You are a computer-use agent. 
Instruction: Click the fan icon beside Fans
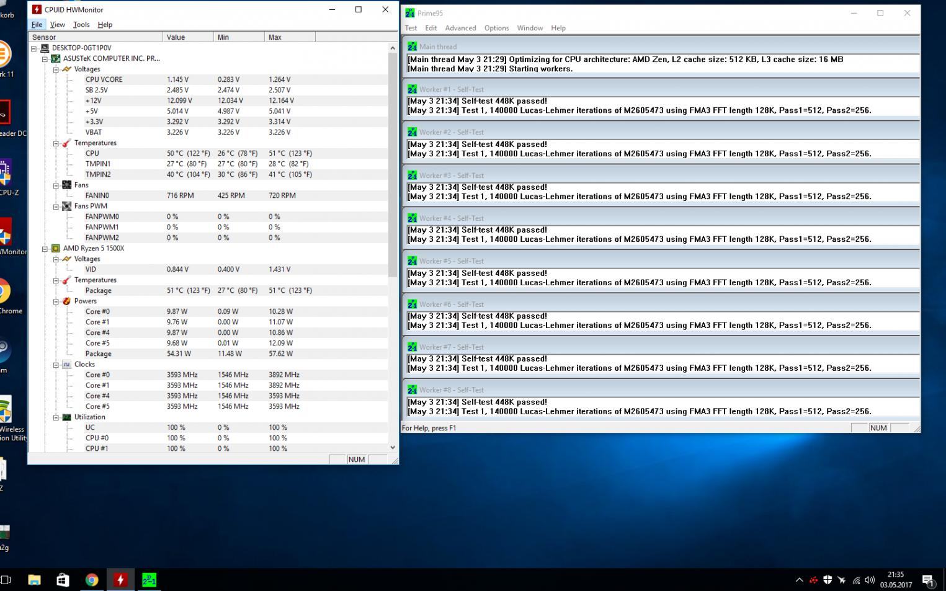66,185
